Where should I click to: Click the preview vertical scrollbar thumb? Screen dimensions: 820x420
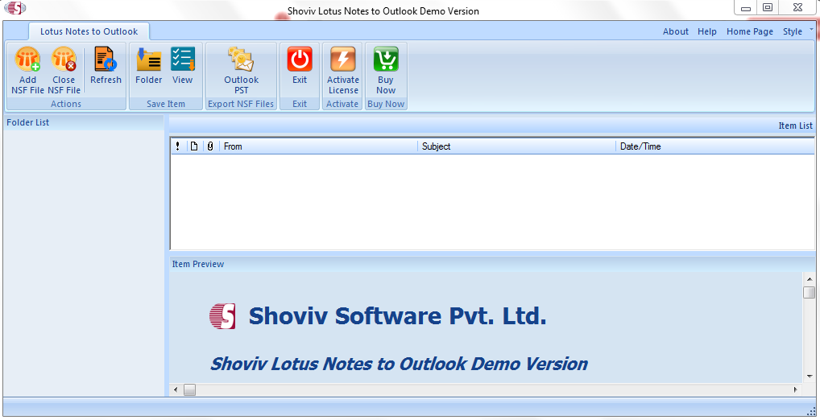click(x=810, y=292)
